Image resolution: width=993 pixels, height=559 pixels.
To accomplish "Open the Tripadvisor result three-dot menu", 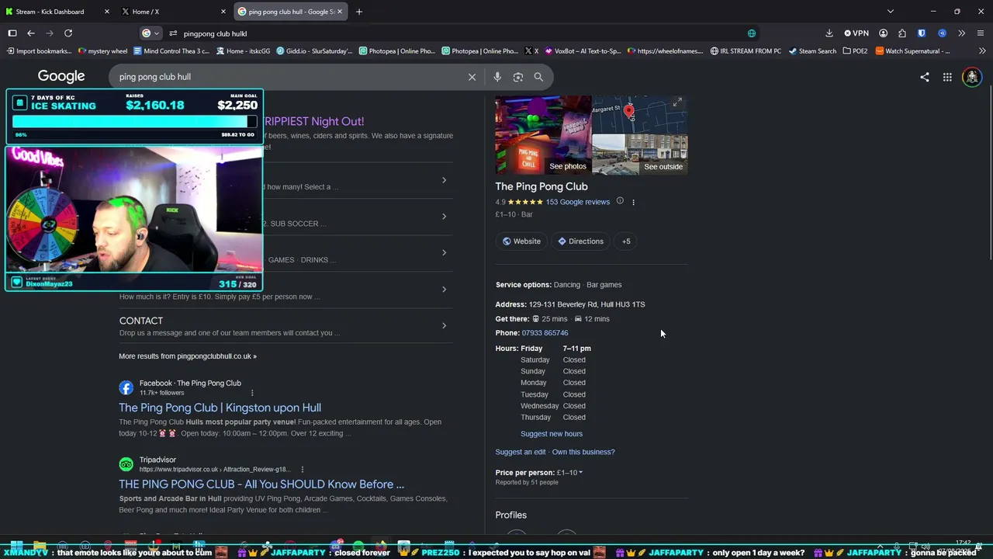I will pyautogui.click(x=302, y=470).
